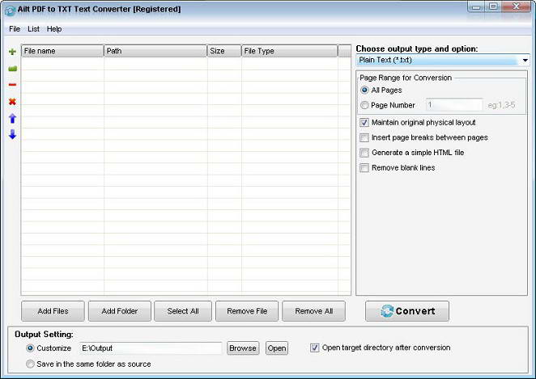Open the File menu
The image size is (536, 379).
coord(15,29)
